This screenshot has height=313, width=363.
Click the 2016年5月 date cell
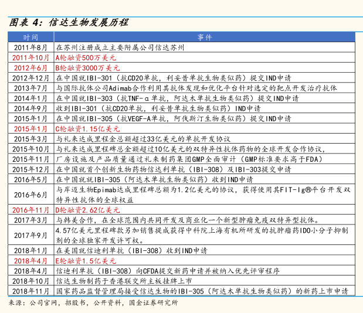coord(30,179)
